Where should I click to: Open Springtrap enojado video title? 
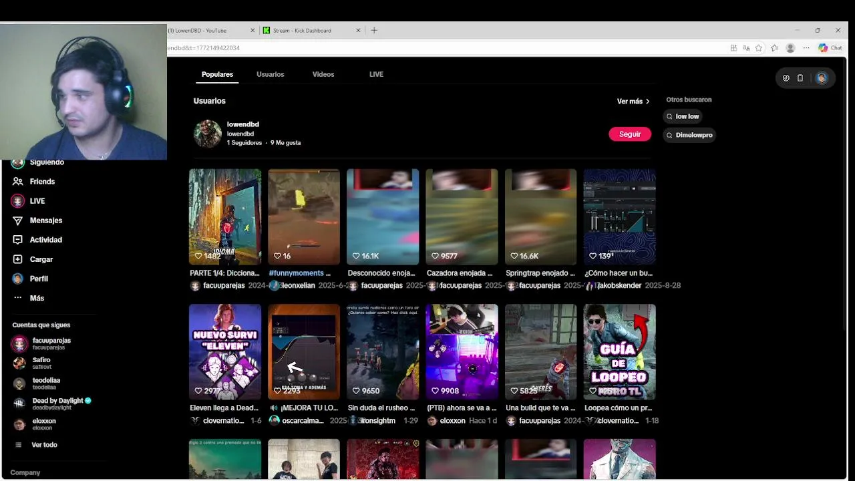[540, 273]
